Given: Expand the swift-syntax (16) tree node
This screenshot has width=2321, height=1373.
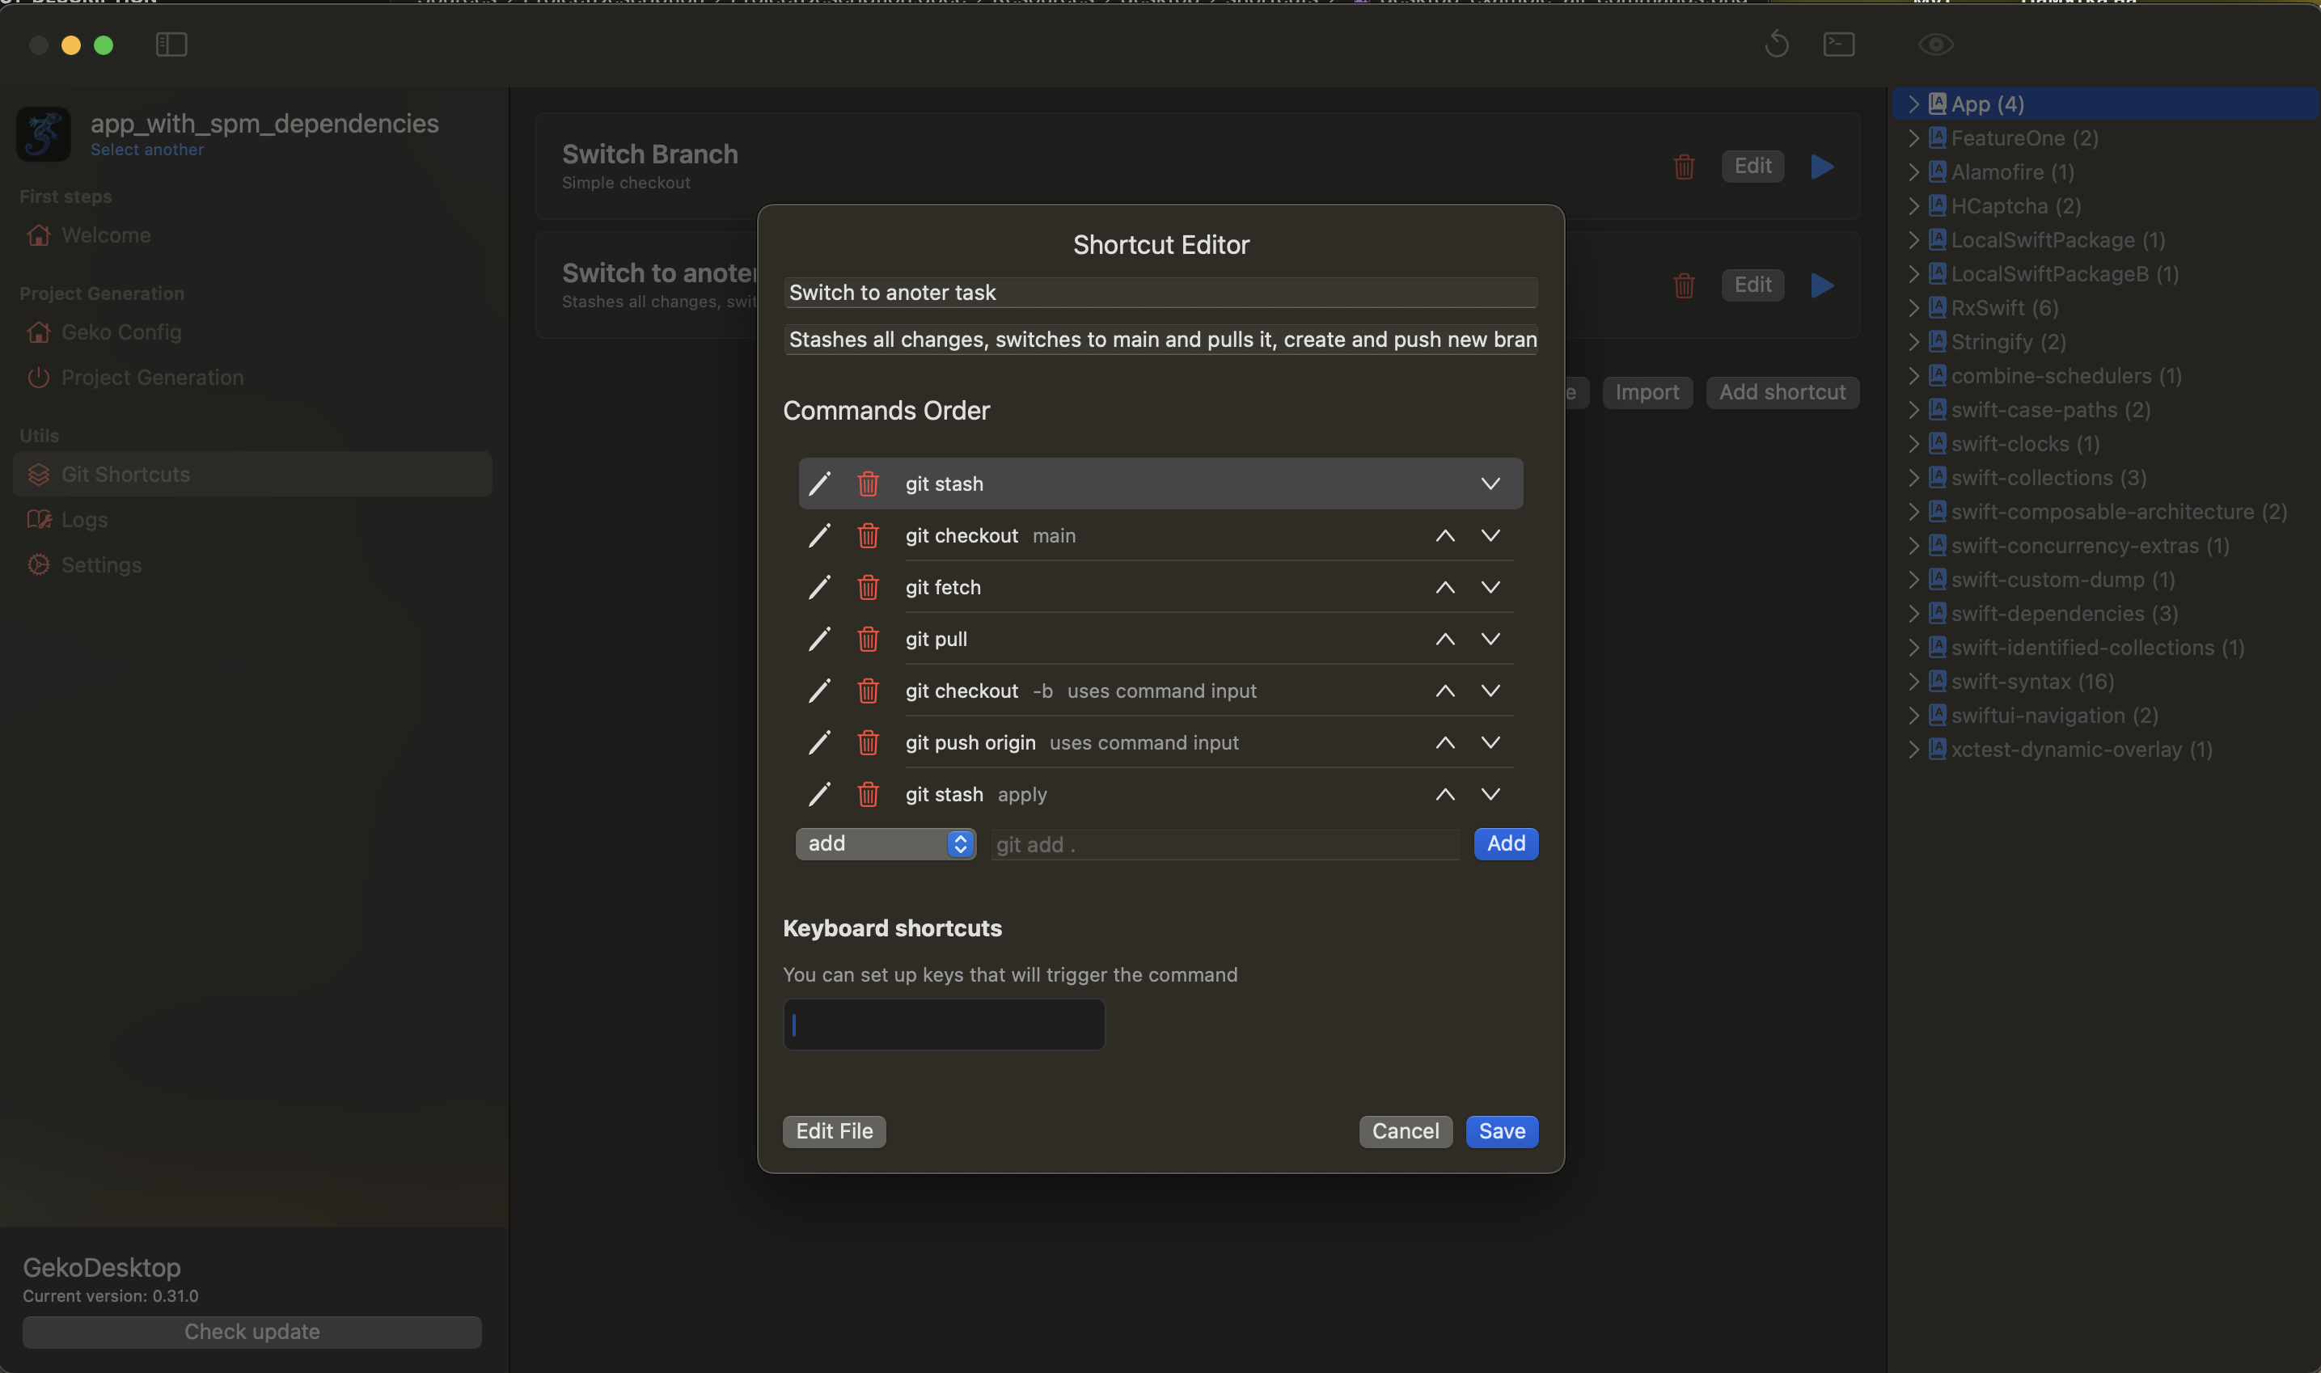Looking at the screenshot, I should coord(1914,682).
